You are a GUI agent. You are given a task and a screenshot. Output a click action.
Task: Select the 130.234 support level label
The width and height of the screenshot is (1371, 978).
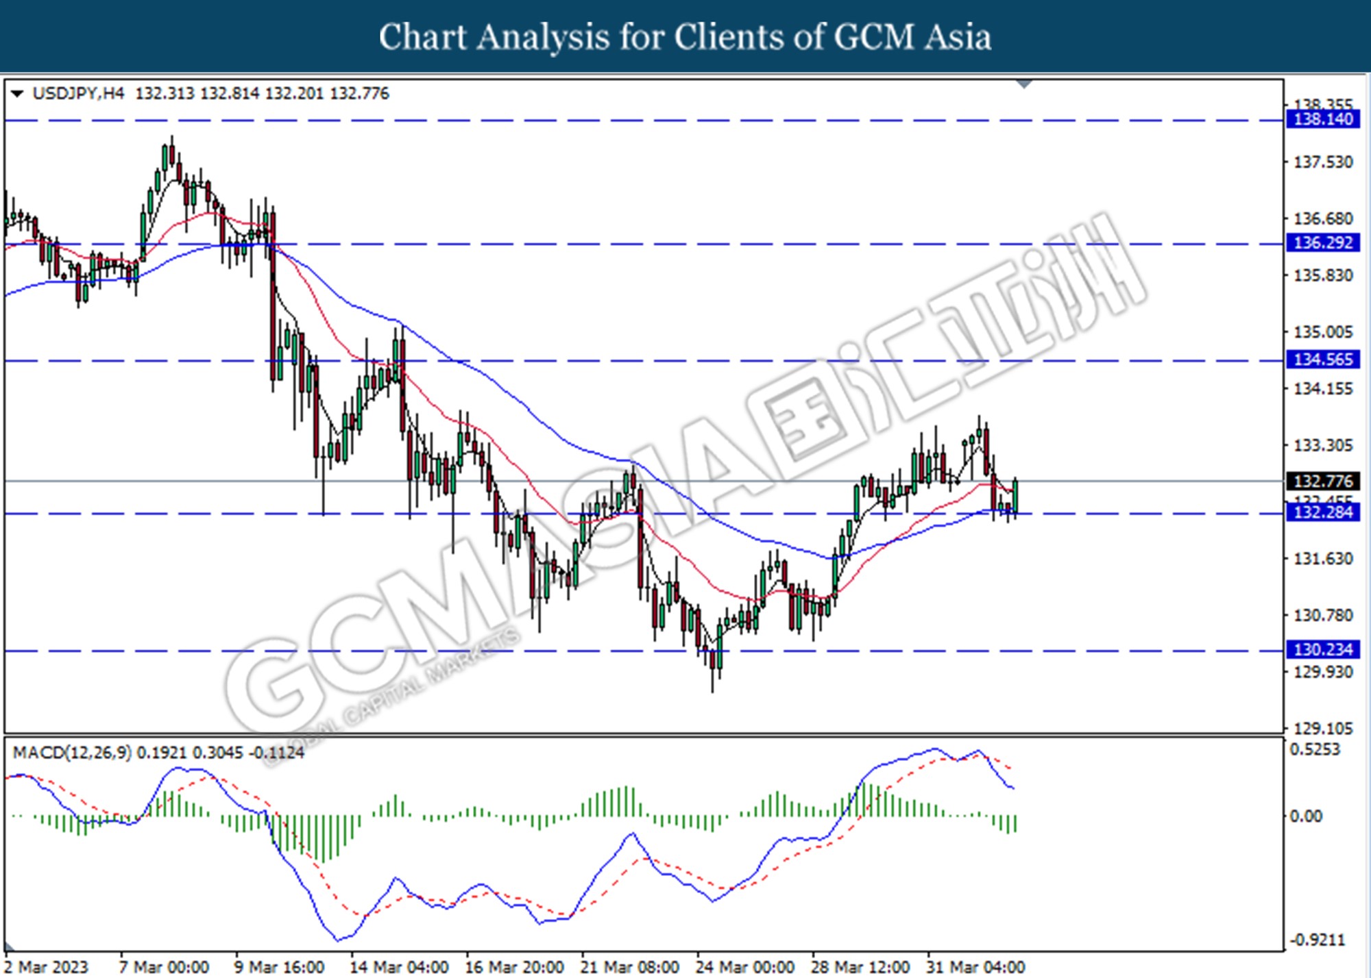1322,649
